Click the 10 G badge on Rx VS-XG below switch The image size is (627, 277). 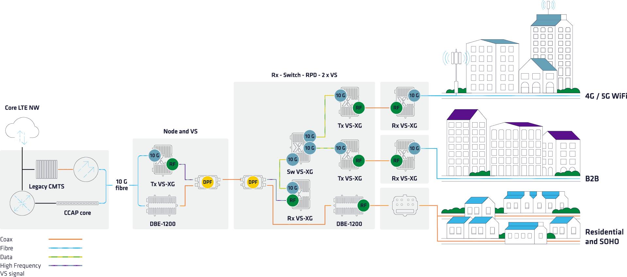(293, 188)
